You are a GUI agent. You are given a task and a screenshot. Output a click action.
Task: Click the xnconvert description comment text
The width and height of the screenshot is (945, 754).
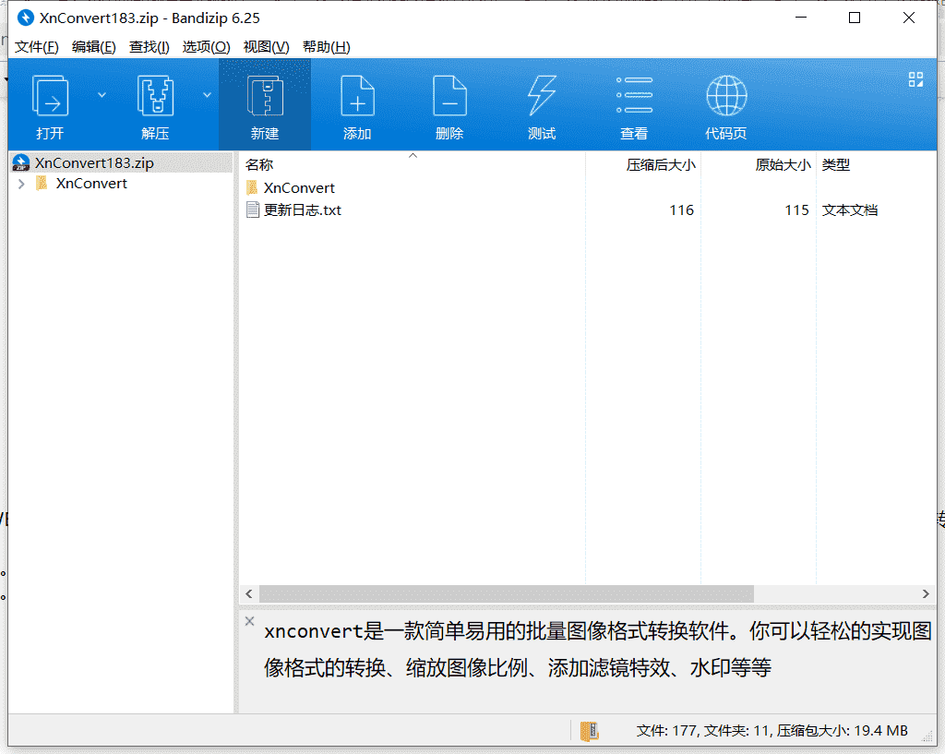[x=598, y=649]
